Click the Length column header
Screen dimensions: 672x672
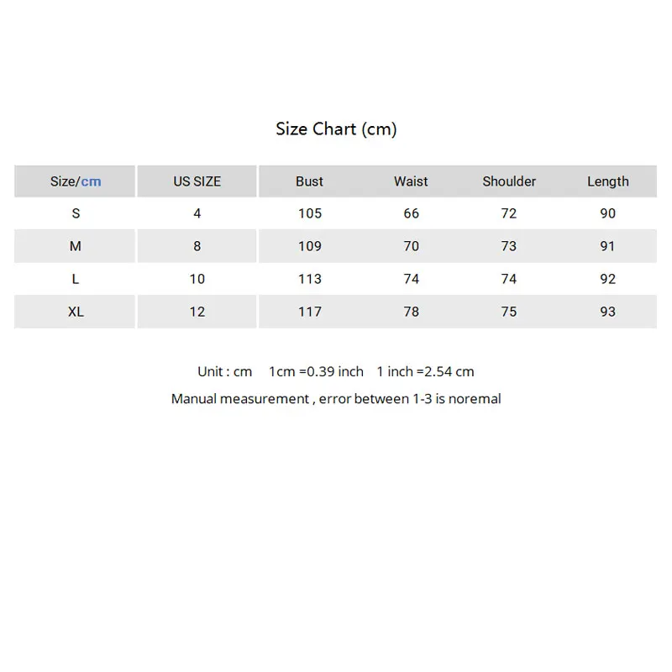click(x=608, y=181)
